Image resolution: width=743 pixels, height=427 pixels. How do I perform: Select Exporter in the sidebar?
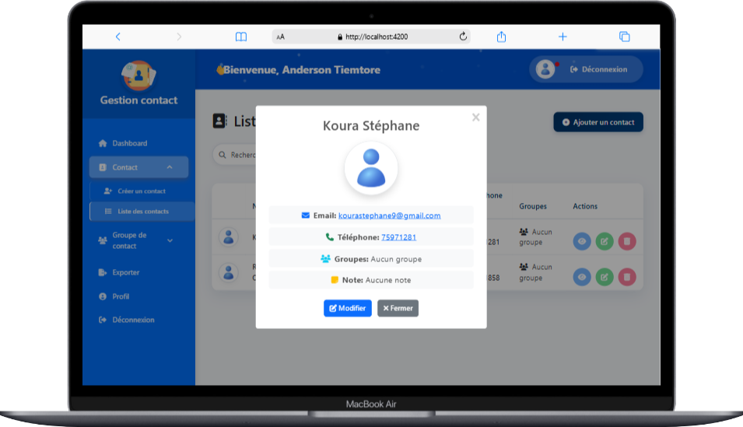[x=125, y=272]
